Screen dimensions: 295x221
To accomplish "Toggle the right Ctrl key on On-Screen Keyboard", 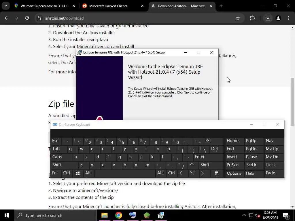I will (x=171, y=173).
